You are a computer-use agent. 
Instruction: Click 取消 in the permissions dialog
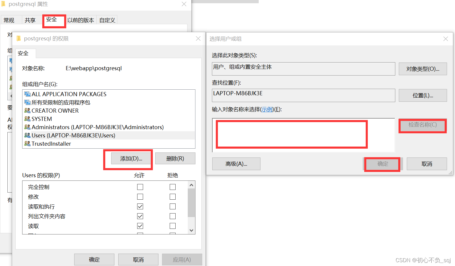[138, 260]
